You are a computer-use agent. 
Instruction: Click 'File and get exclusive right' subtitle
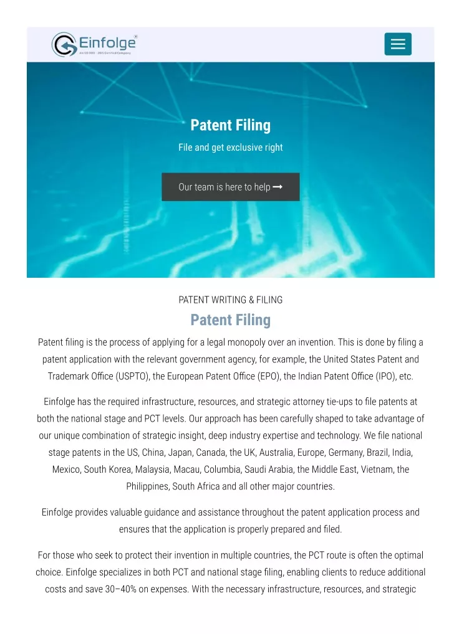coord(230,148)
